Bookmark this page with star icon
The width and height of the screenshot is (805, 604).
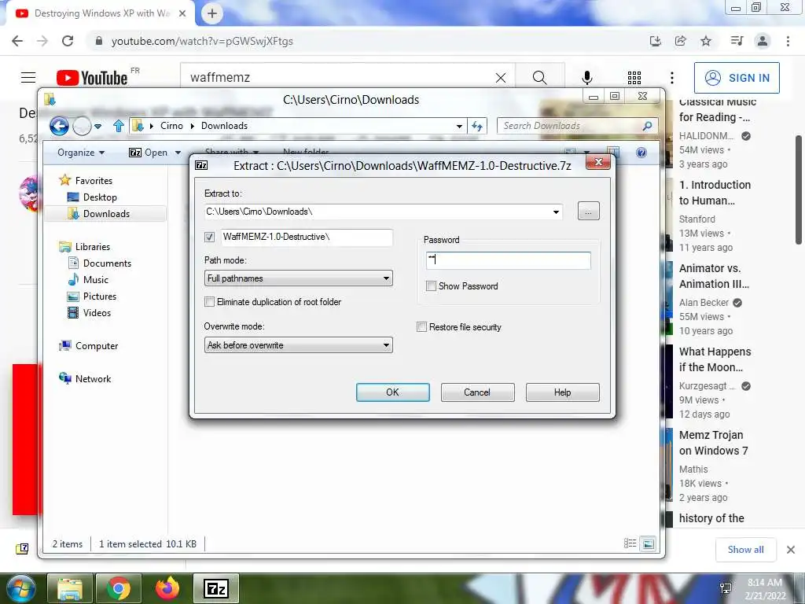706,41
